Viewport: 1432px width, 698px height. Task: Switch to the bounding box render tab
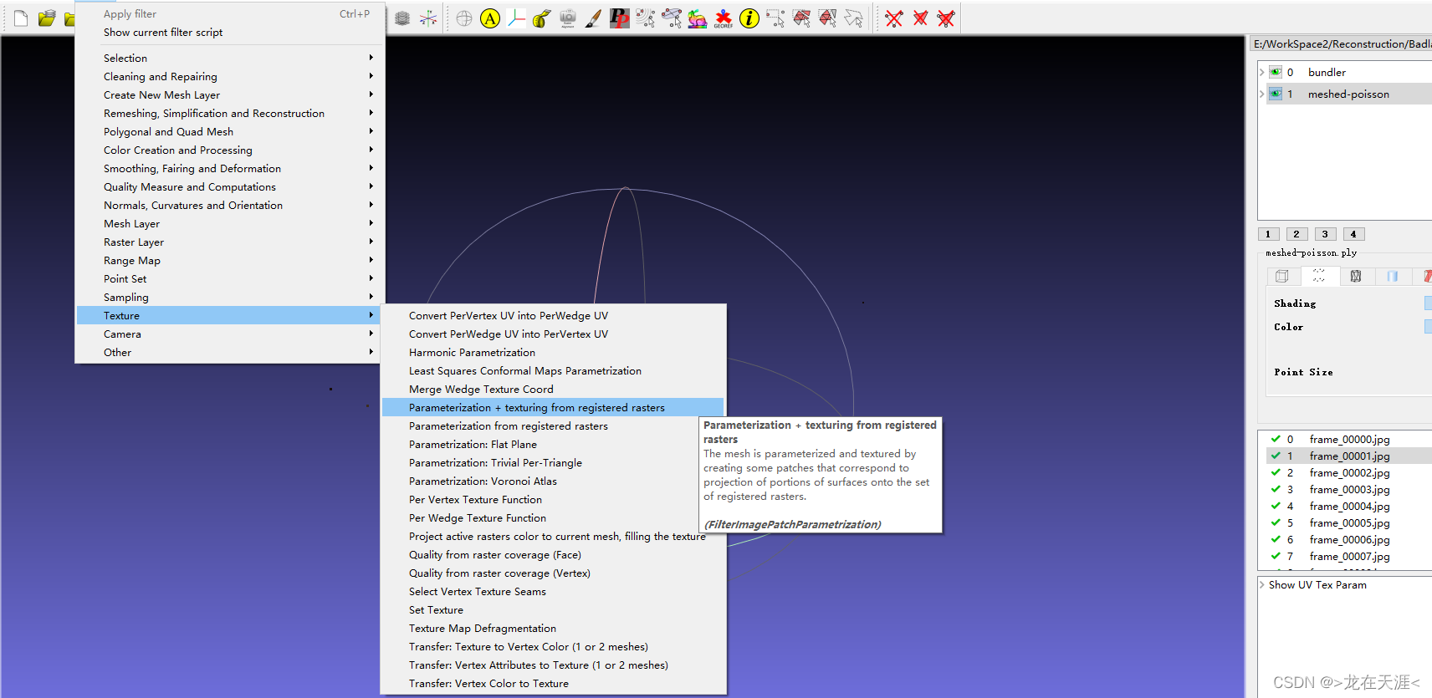click(x=1282, y=276)
